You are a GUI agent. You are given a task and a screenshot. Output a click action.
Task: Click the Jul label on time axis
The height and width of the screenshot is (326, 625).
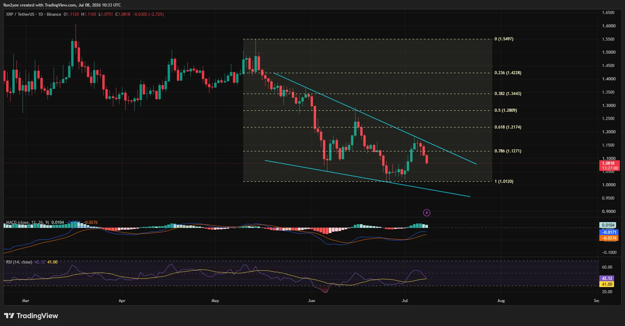click(x=405, y=301)
